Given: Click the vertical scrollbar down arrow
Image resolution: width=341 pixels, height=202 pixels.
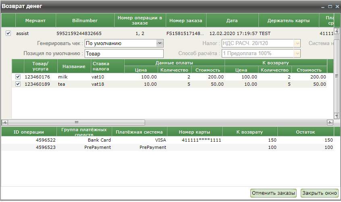Looking at the screenshot, I should (x=337, y=116).
